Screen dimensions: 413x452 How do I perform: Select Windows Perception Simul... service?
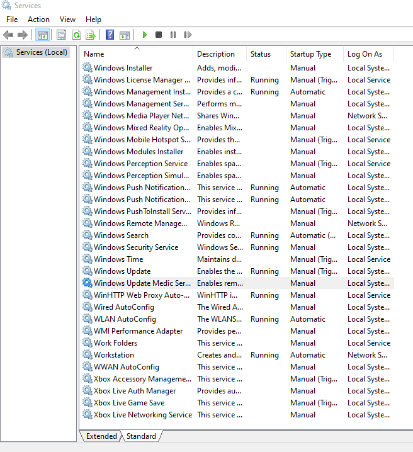click(x=238, y=175)
